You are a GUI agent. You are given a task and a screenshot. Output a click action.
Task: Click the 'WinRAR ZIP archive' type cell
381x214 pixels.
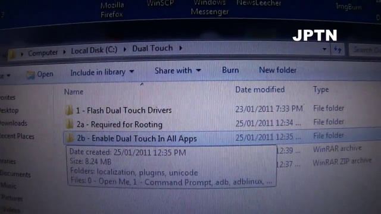(x=342, y=162)
